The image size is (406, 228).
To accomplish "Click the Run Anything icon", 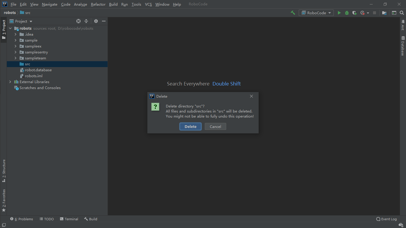I will [394, 13].
